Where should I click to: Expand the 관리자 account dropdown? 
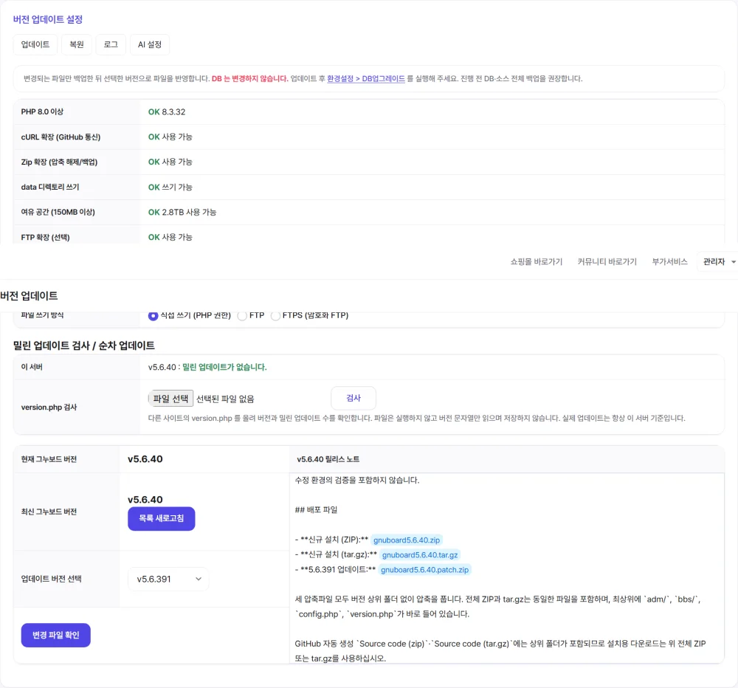[x=718, y=262]
